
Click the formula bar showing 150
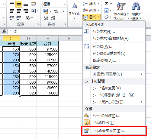click(45, 32)
